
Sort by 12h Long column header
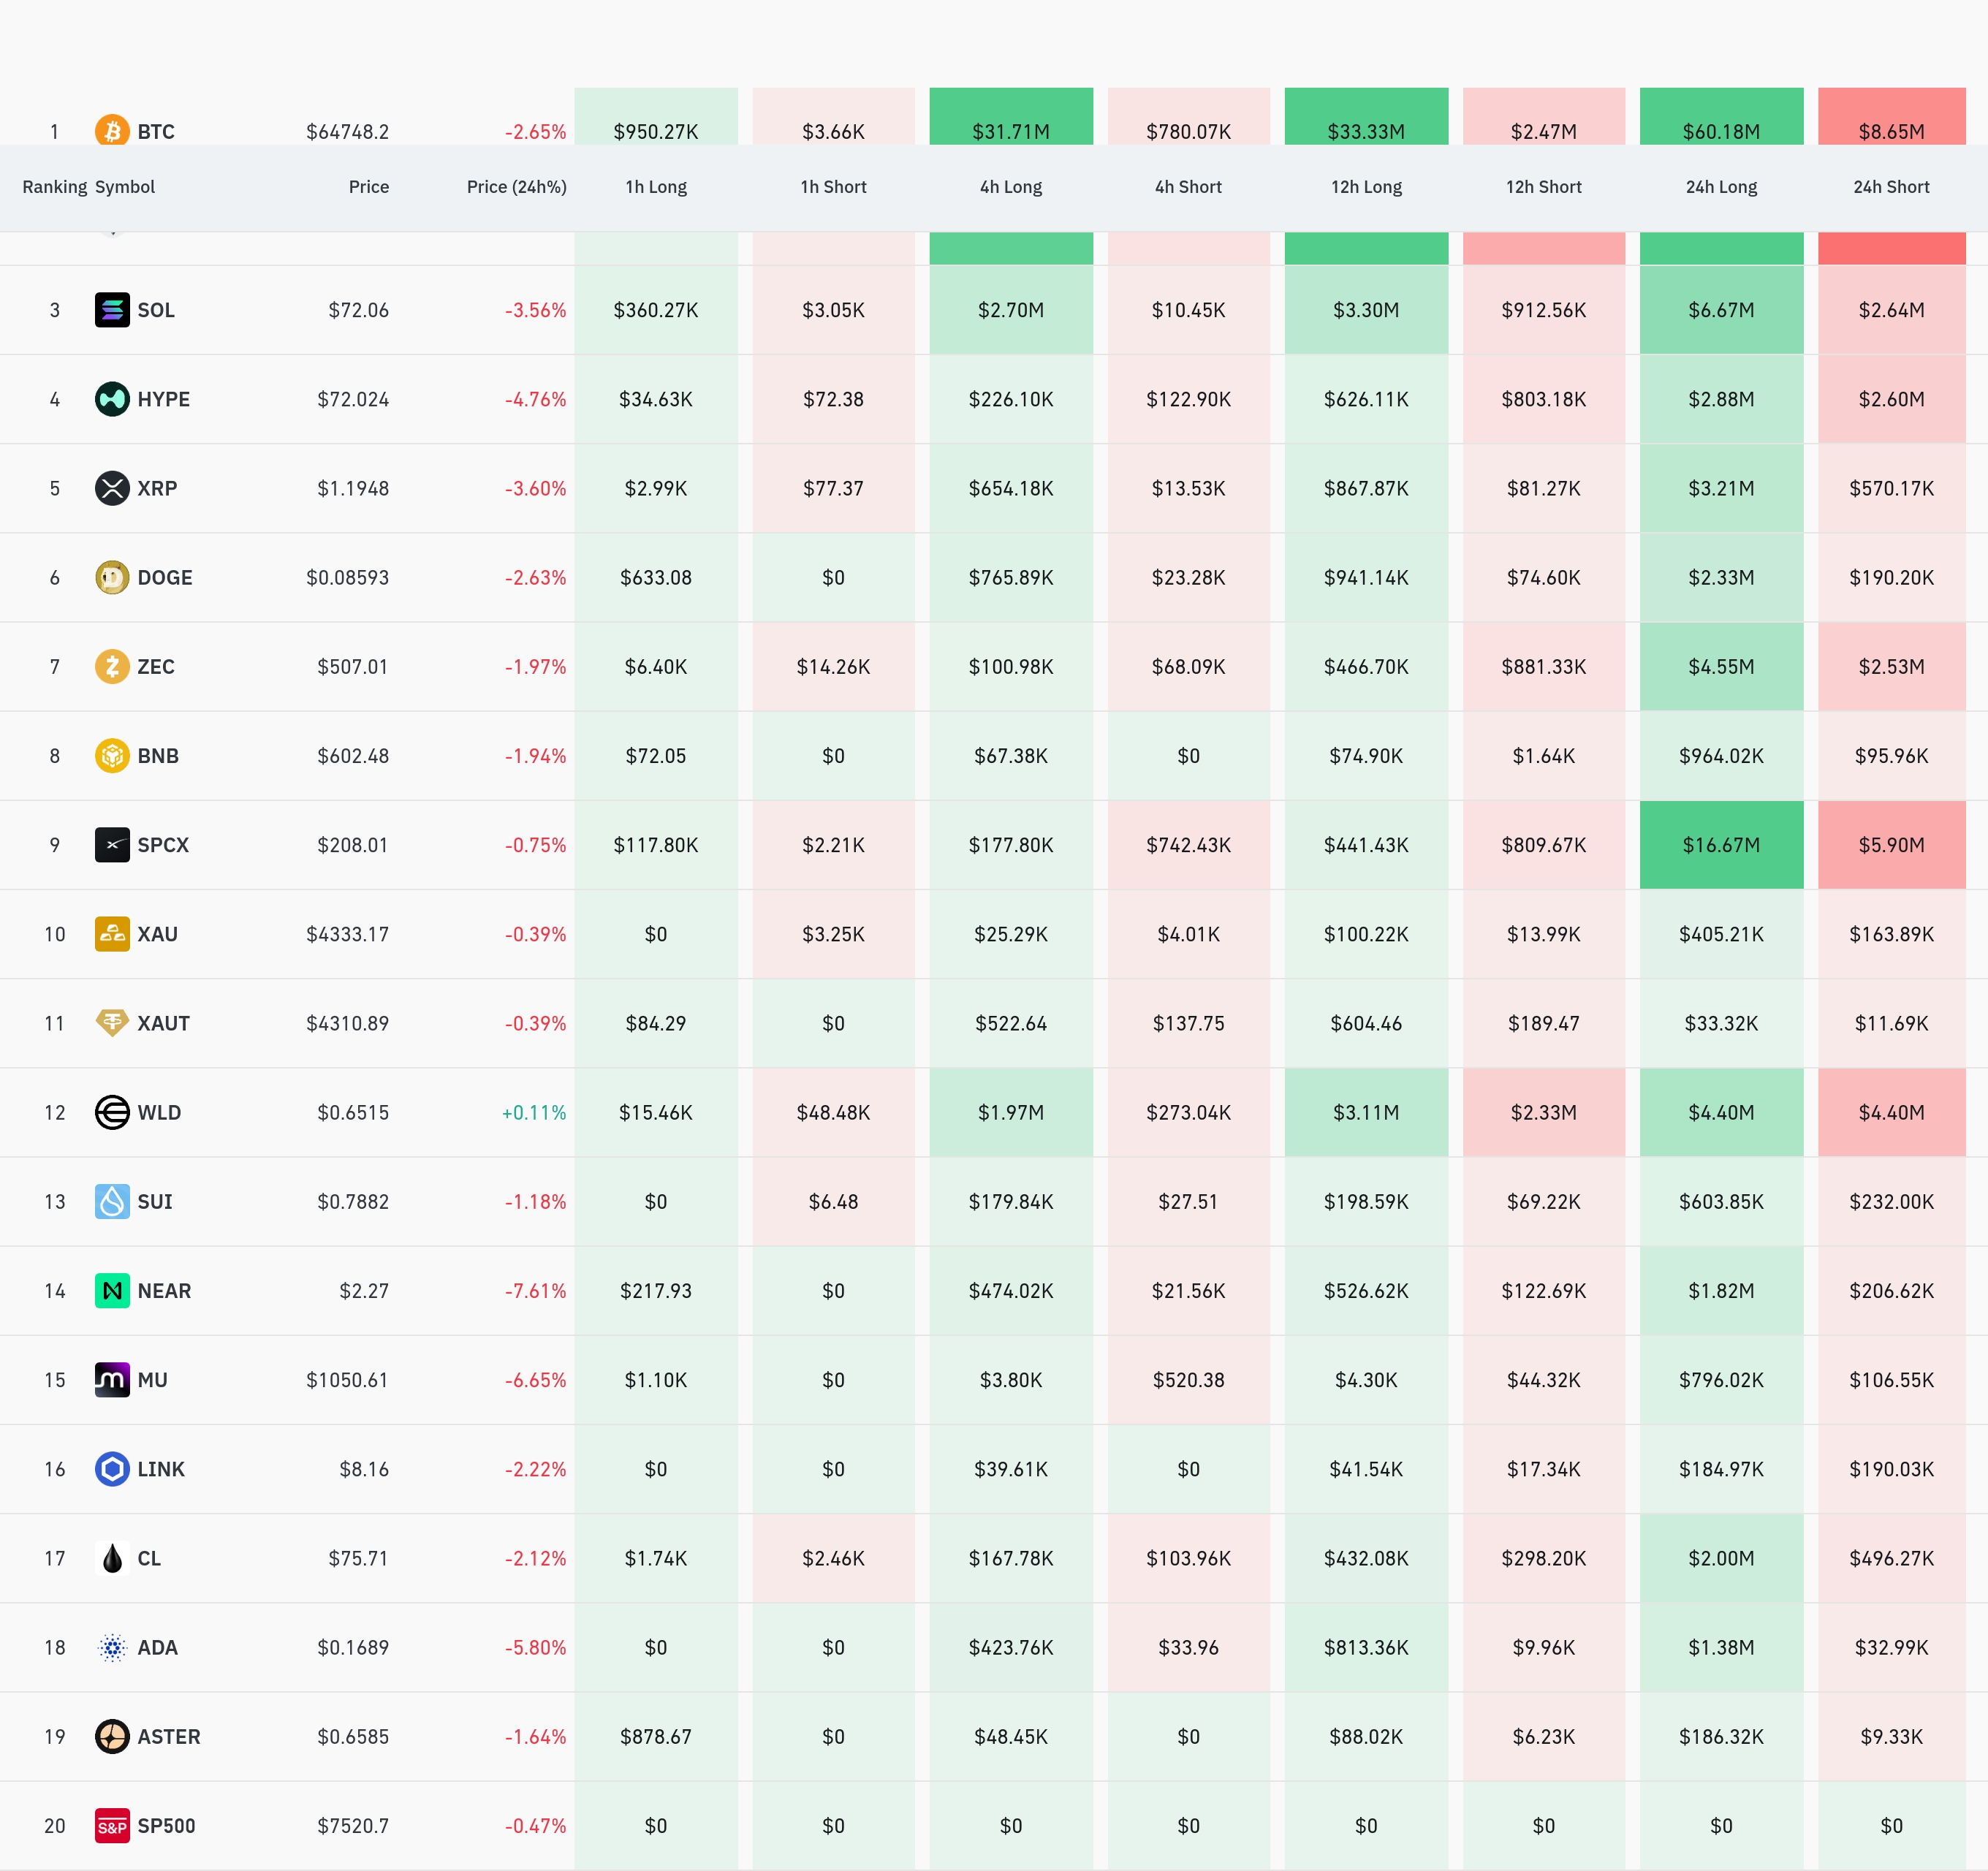coord(1366,187)
